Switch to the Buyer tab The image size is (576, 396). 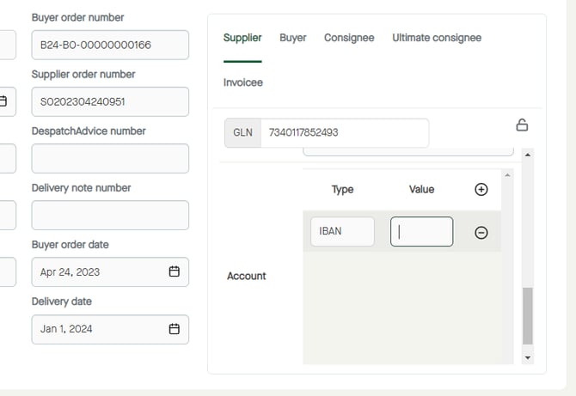(293, 38)
